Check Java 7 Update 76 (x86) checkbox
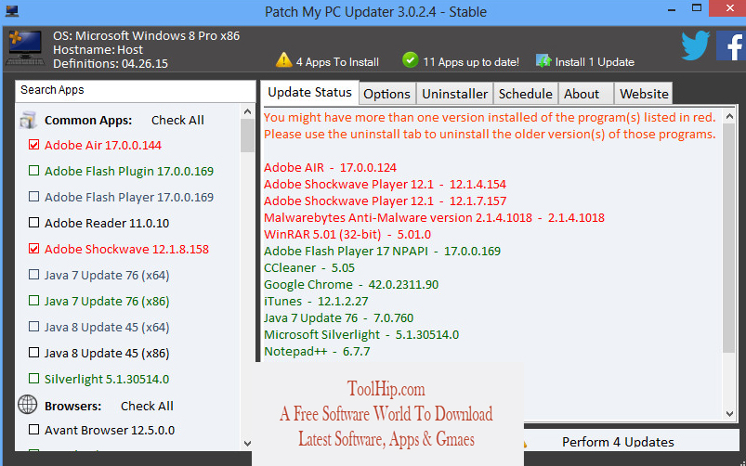Screen dimensions: 746x466 coord(33,301)
